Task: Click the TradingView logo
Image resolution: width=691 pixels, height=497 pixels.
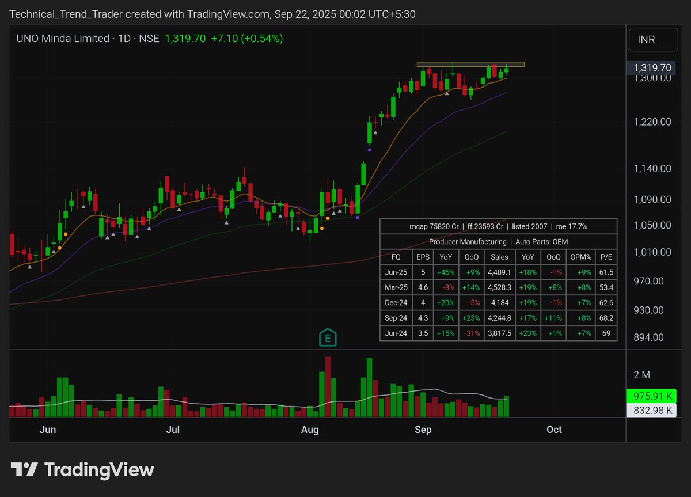Action: [82, 469]
